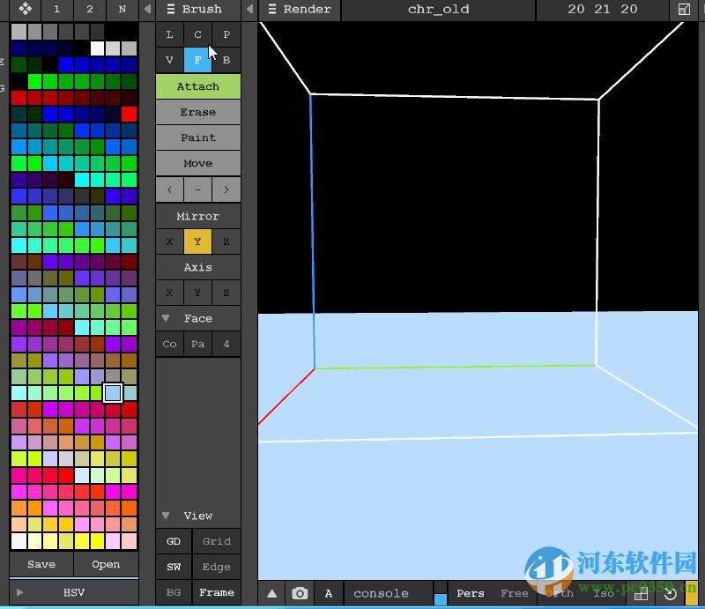The width and height of the screenshot is (705, 609).
Task: Collapse the Face section
Action: coord(166,318)
